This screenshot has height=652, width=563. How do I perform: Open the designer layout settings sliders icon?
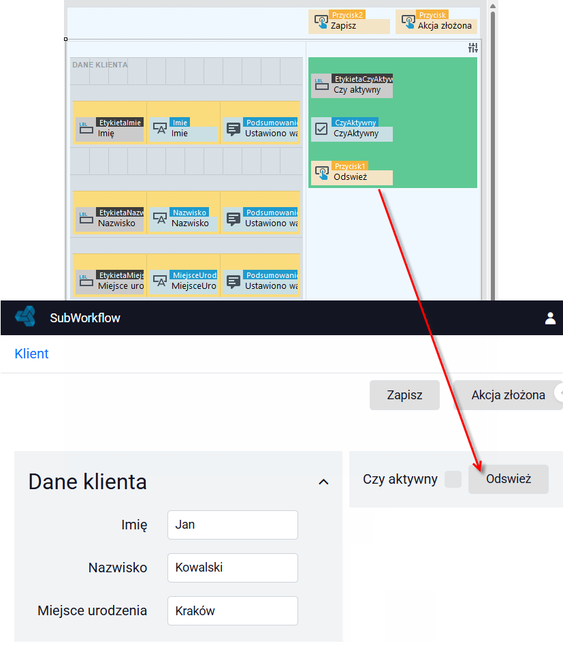tap(473, 48)
